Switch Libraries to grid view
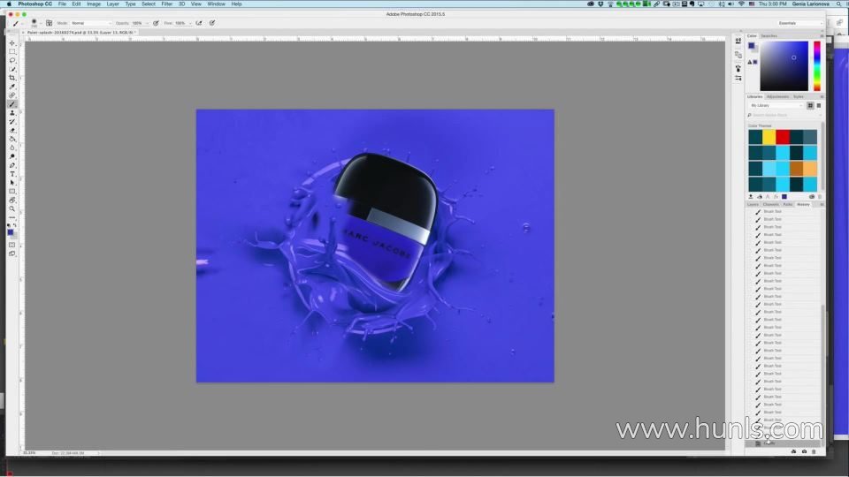Image resolution: width=849 pixels, height=477 pixels. [x=811, y=105]
